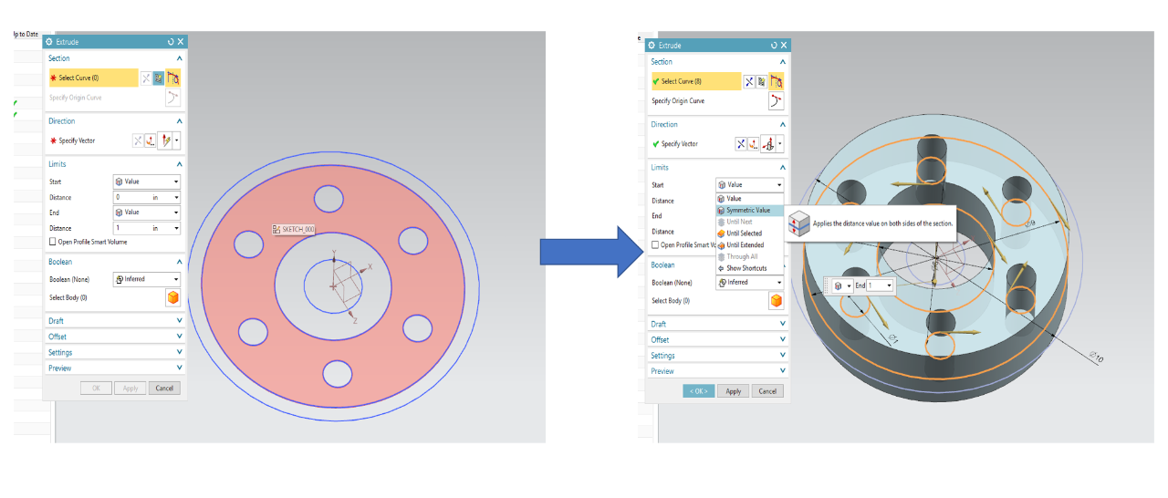Open the End Value dropdown in left dialog
Screen dimensions: 1168x498
[147, 213]
